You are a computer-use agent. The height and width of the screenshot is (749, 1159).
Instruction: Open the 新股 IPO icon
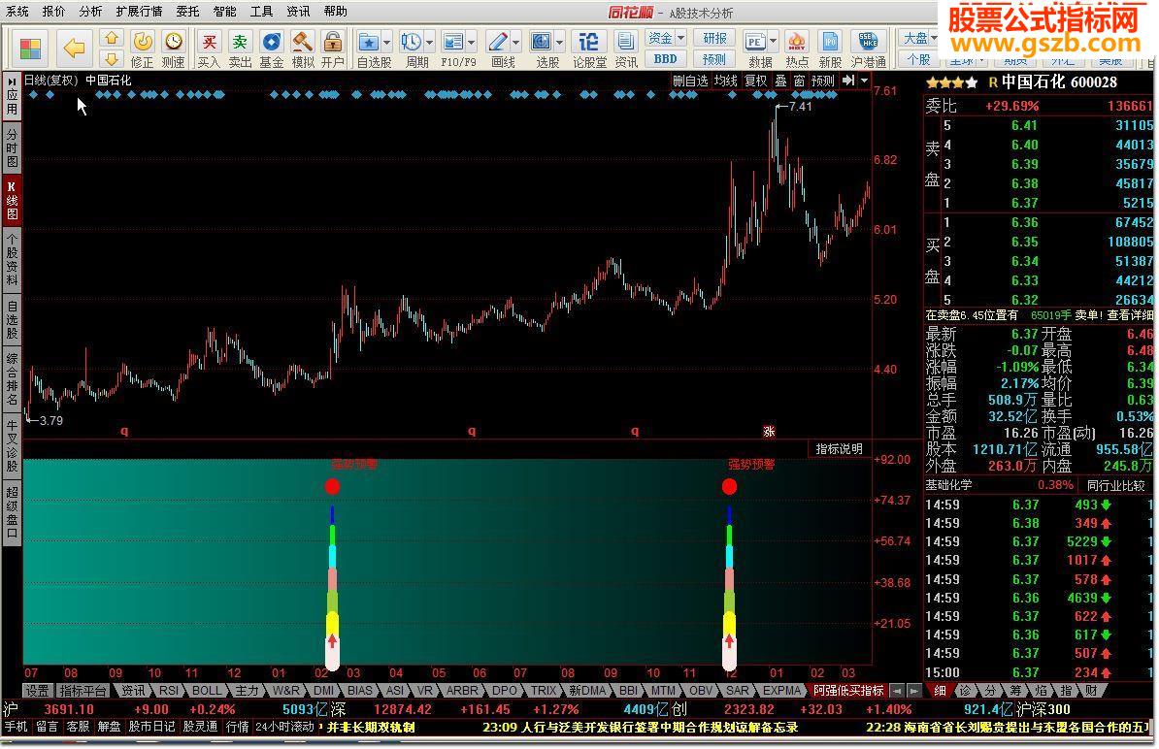830,49
